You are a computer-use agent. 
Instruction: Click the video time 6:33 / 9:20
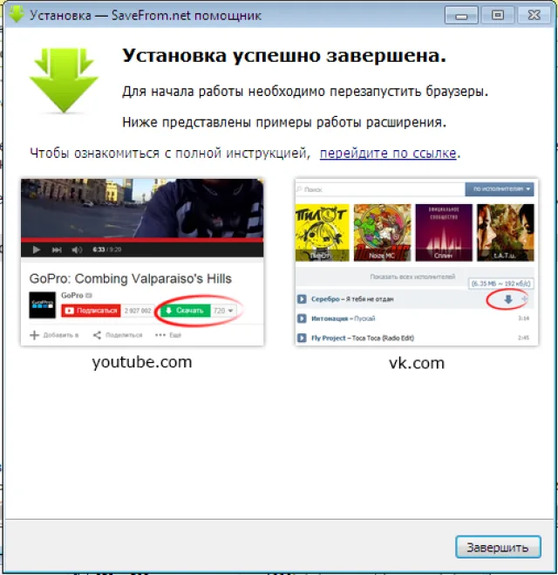[106, 250]
